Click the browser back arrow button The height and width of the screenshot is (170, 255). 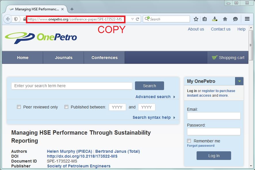(8, 19)
